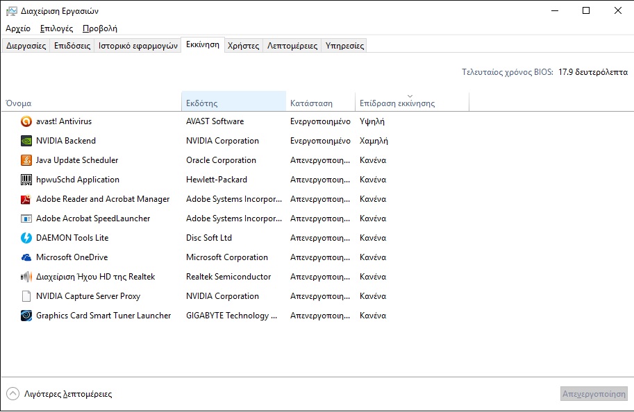Click the avast! Antivirus icon
Image resolution: width=634 pixels, height=412 pixels.
click(26, 121)
